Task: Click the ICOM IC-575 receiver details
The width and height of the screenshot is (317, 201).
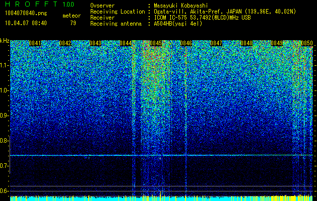Action: pyautogui.click(x=202, y=18)
